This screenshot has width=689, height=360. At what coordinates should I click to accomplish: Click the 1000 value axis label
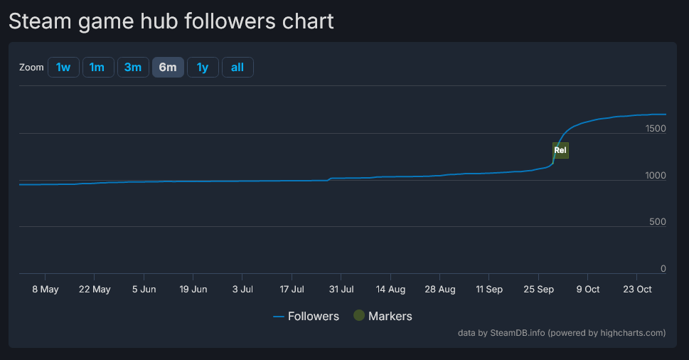pos(654,175)
